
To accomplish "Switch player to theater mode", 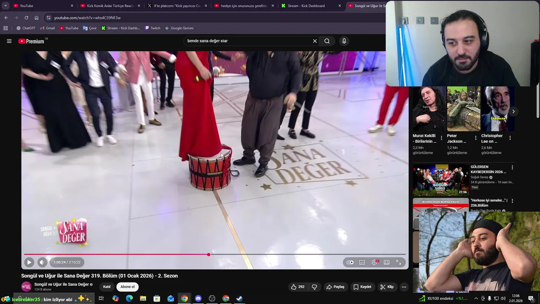I will (x=386, y=262).
